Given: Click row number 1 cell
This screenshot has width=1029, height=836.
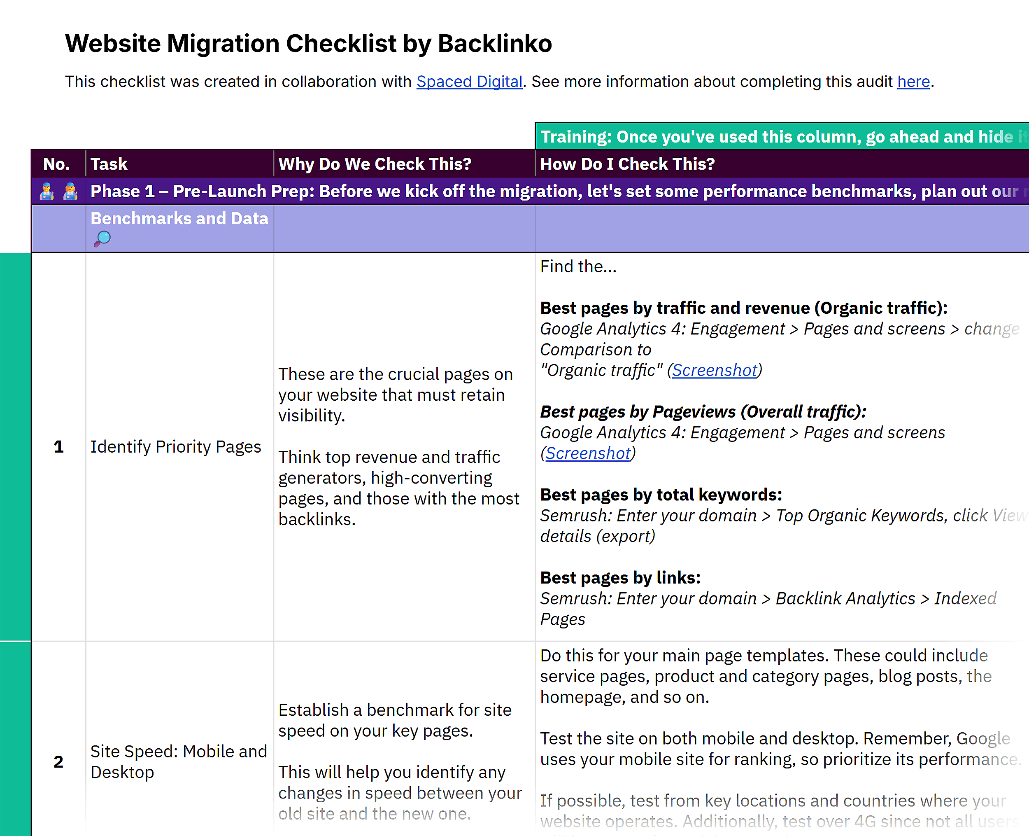Looking at the screenshot, I should tap(59, 447).
